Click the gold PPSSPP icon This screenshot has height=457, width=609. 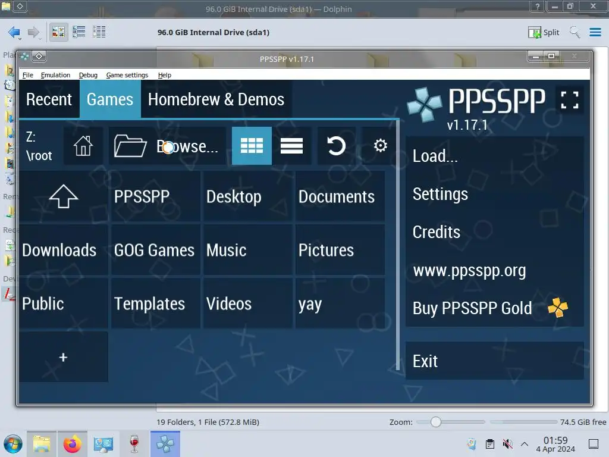558,308
